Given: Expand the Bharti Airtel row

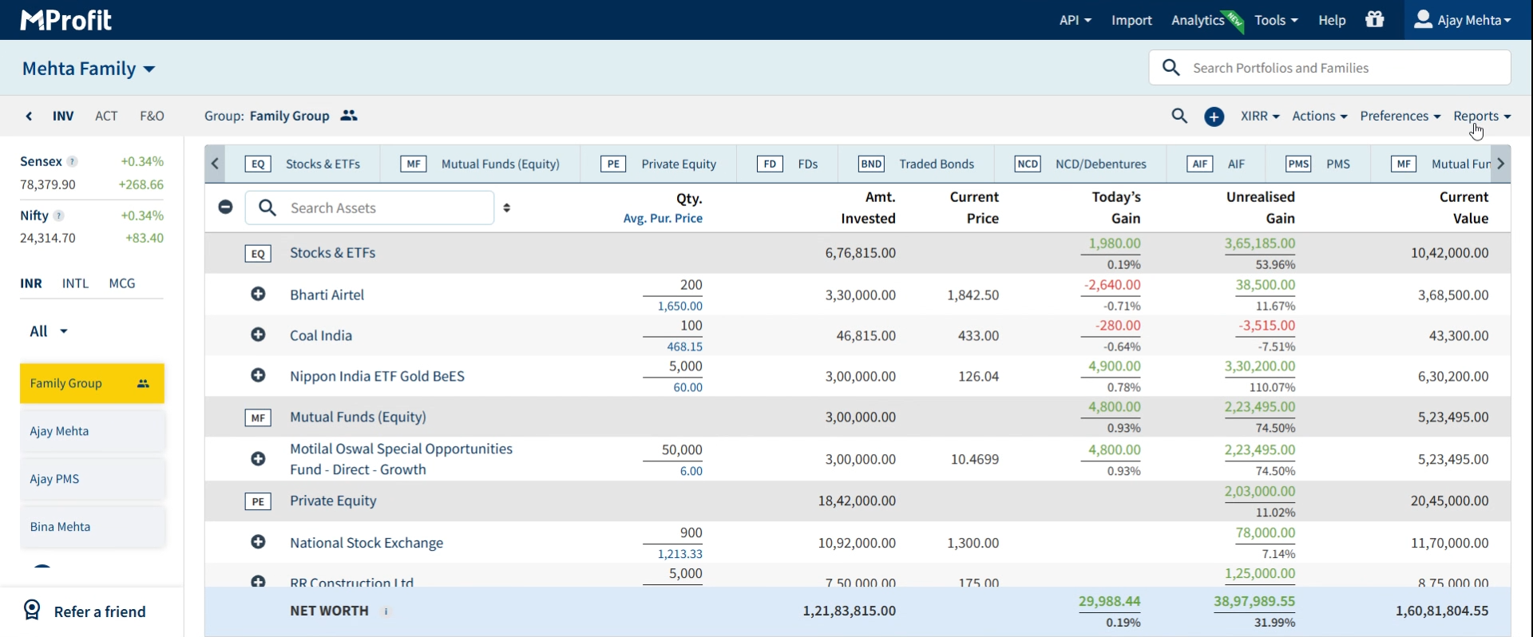Looking at the screenshot, I should [258, 295].
